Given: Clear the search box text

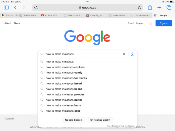Looking at the screenshot, I should (x=124, y=54).
